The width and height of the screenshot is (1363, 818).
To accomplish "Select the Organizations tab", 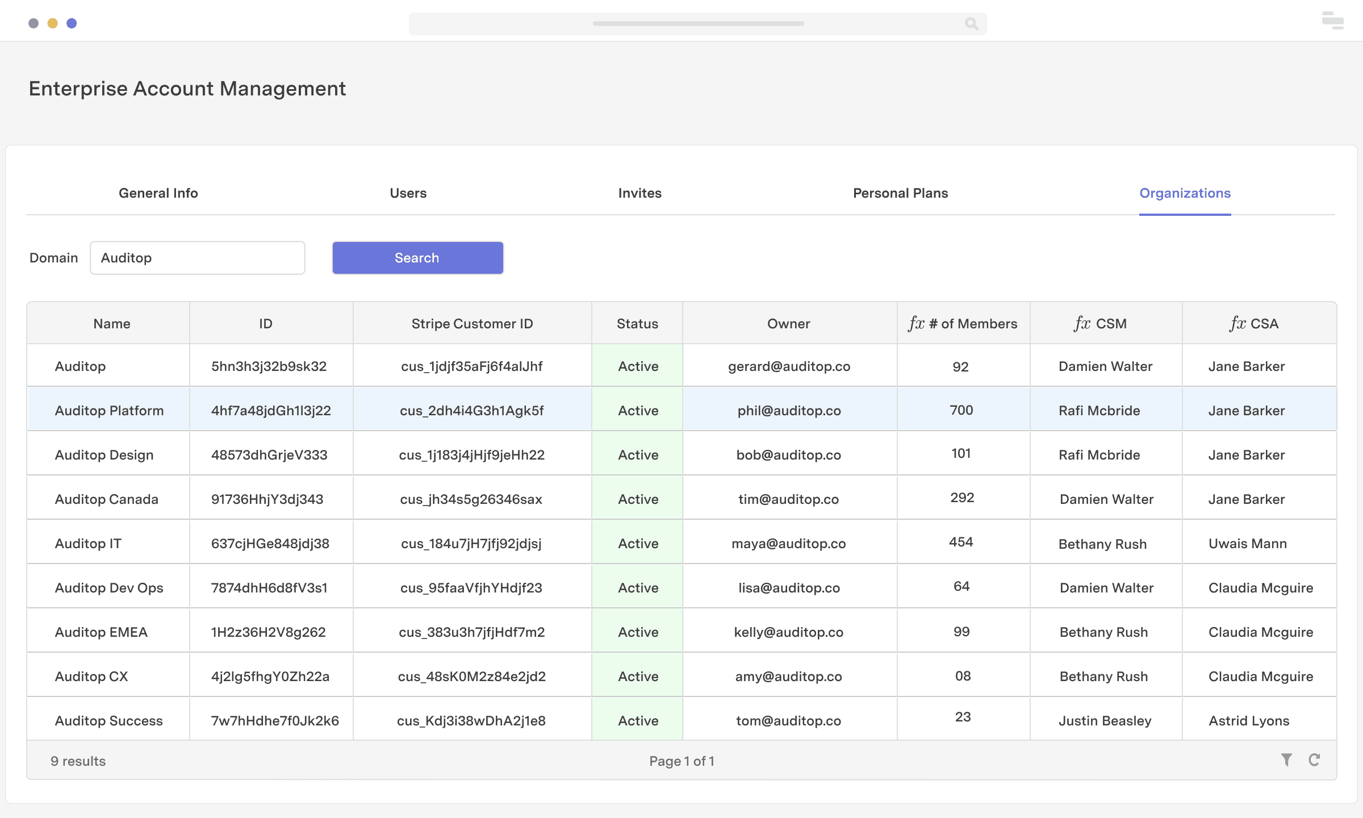I will [x=1185, y=193].
